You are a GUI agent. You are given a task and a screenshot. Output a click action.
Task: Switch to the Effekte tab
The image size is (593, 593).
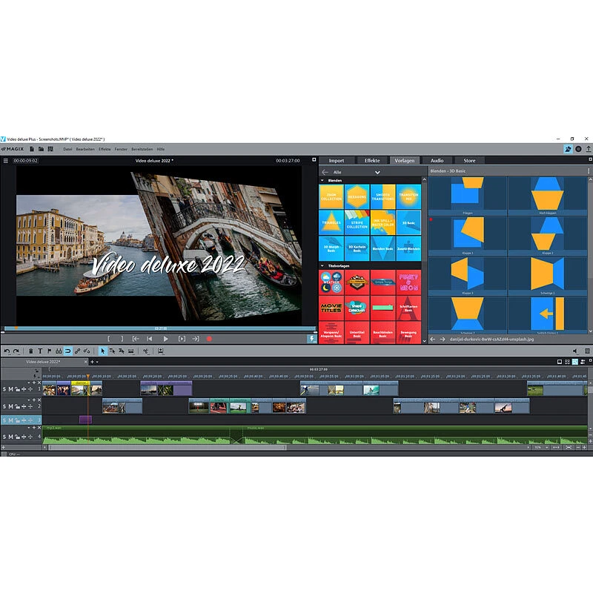372,159
